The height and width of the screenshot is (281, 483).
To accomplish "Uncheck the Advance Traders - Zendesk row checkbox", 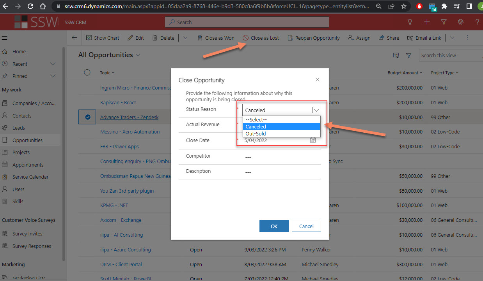I will tap(88, 117).
